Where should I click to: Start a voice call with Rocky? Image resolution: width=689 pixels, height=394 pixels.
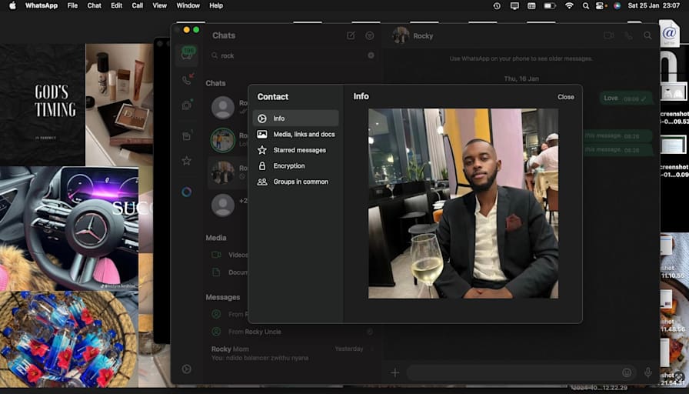[x=629, y=35]
